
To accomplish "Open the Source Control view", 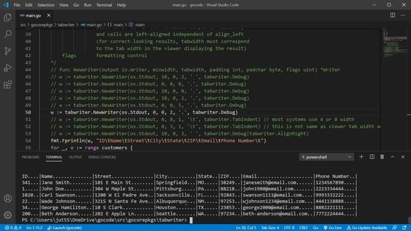I will click(8, 51).
